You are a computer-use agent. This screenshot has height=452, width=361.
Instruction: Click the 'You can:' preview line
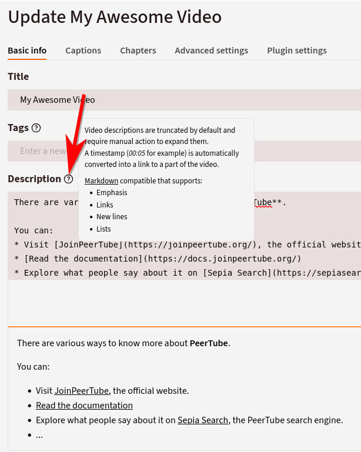(33, 367)
